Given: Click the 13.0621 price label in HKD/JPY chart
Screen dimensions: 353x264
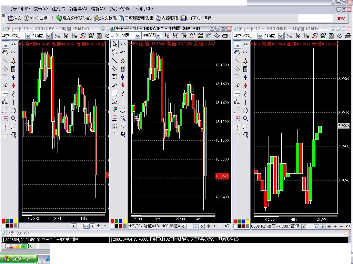Looking at the screenshot, I should [x=222, y=176].
